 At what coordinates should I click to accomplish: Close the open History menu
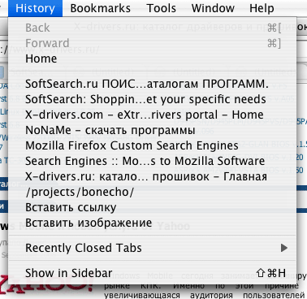(35, 8)
